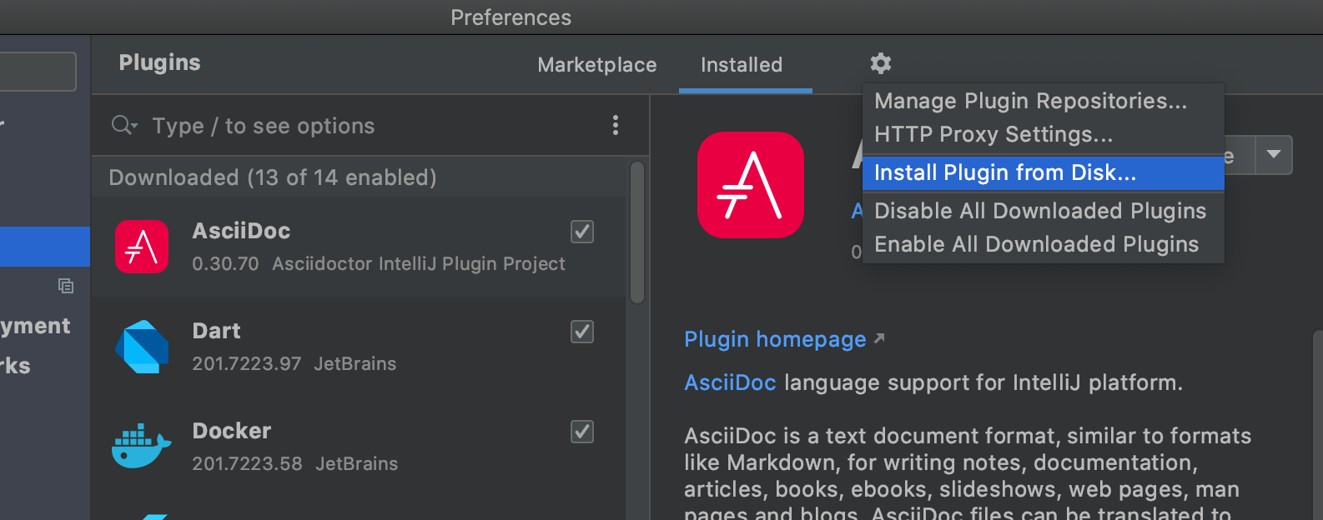The image size is (1323, 520).
Task: Click the plugin search input field
Action: point(371,126)
